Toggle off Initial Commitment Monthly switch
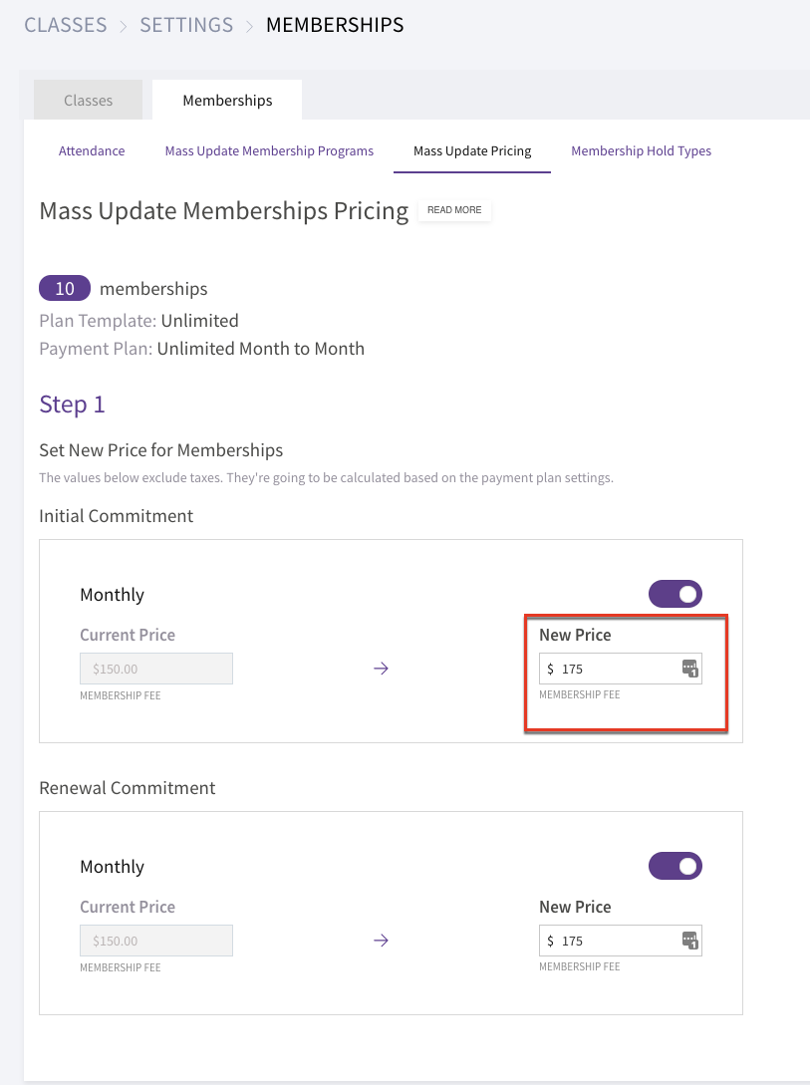Image resolution: width=810 pixels, height=1085 pixels. pos(675,594)
